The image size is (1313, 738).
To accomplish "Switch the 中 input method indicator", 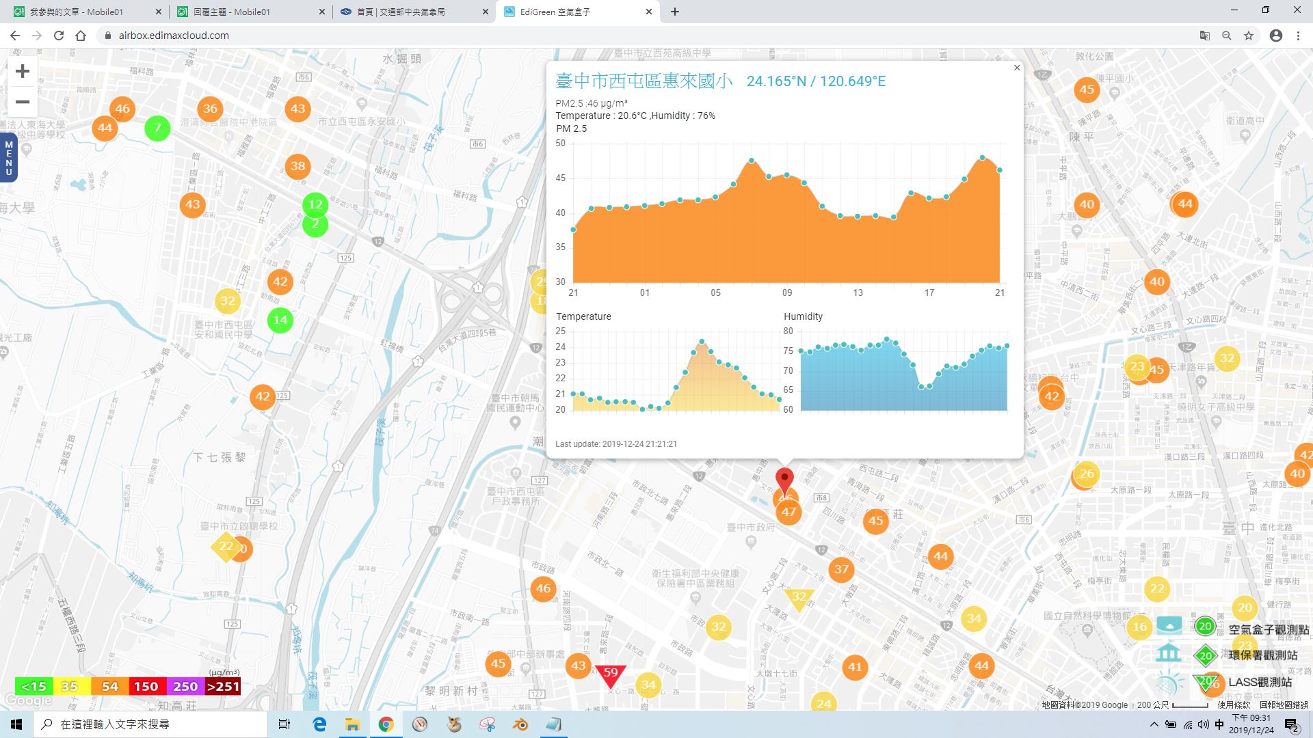I will click(1219, 724).
